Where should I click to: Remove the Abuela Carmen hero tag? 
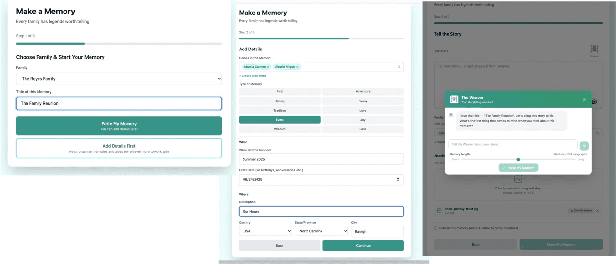(268, 67)
